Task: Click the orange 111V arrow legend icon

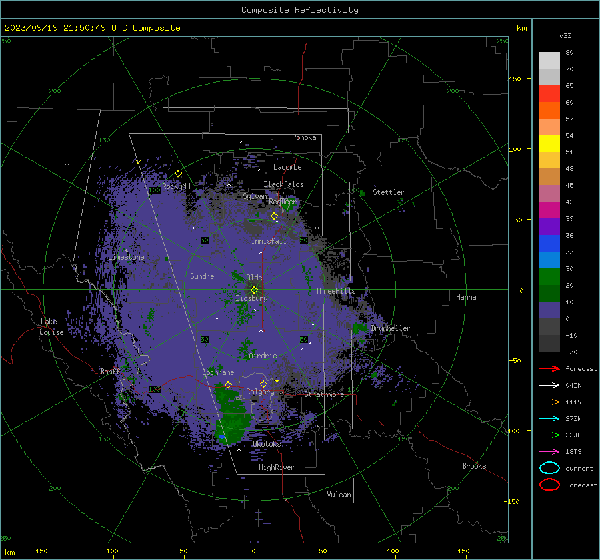Action: [x=549, y=402]
